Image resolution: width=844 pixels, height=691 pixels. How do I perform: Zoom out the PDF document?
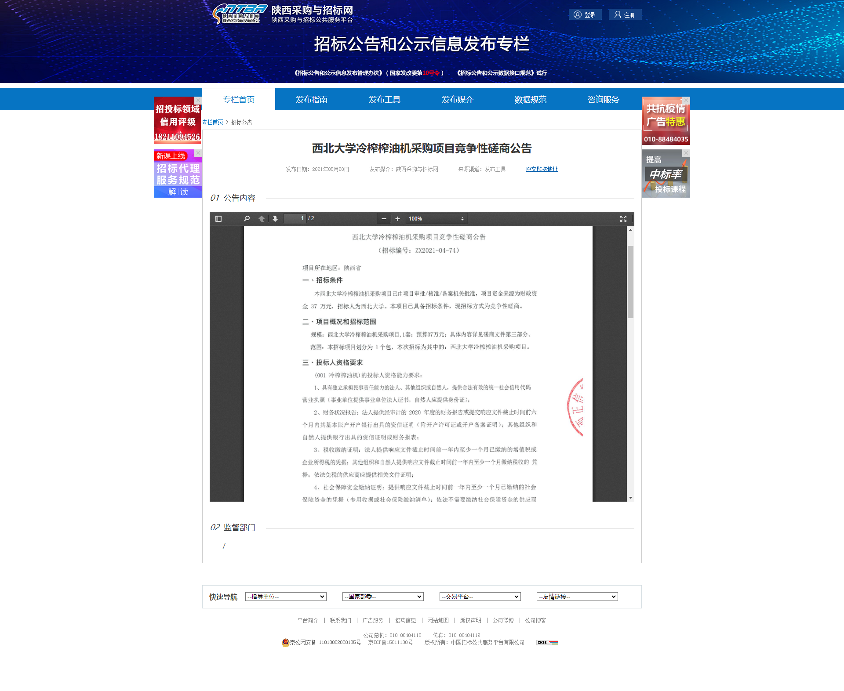tap(384, 219)
